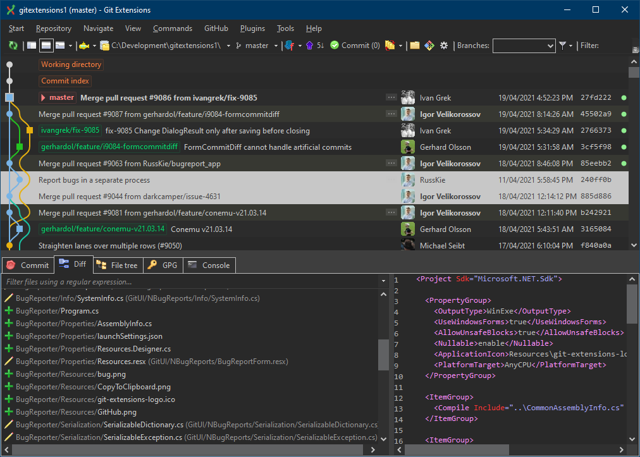
Task: Open the browse folder icon near the gear
Action: click(414, 46)
